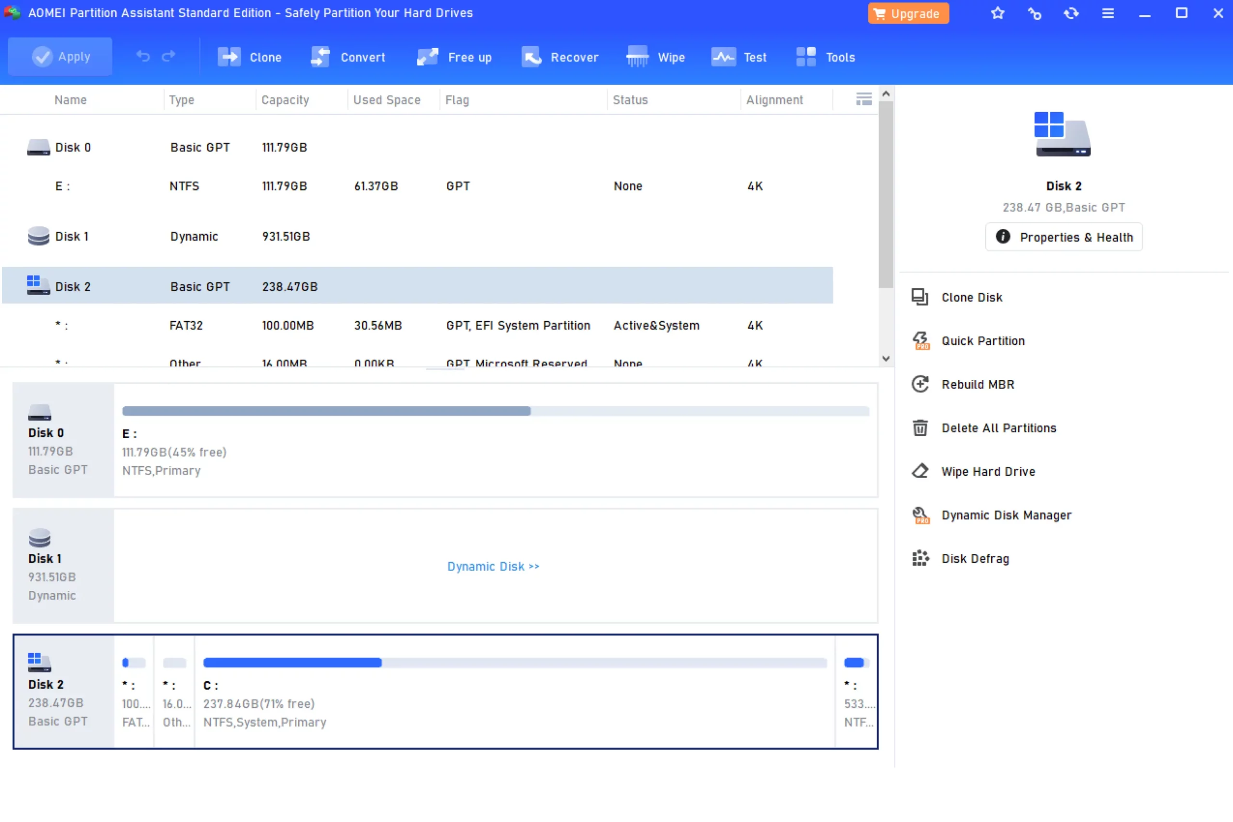Image resolution: width=1233 pixels, height=822 pixels.
Task: Open the Wipe toolbar menu
Action: click(x=656, y=57)
